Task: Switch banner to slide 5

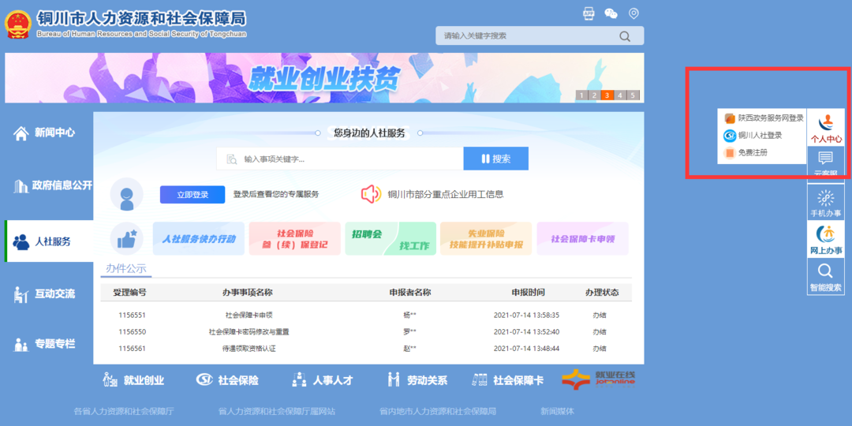Action: point(633,95)
